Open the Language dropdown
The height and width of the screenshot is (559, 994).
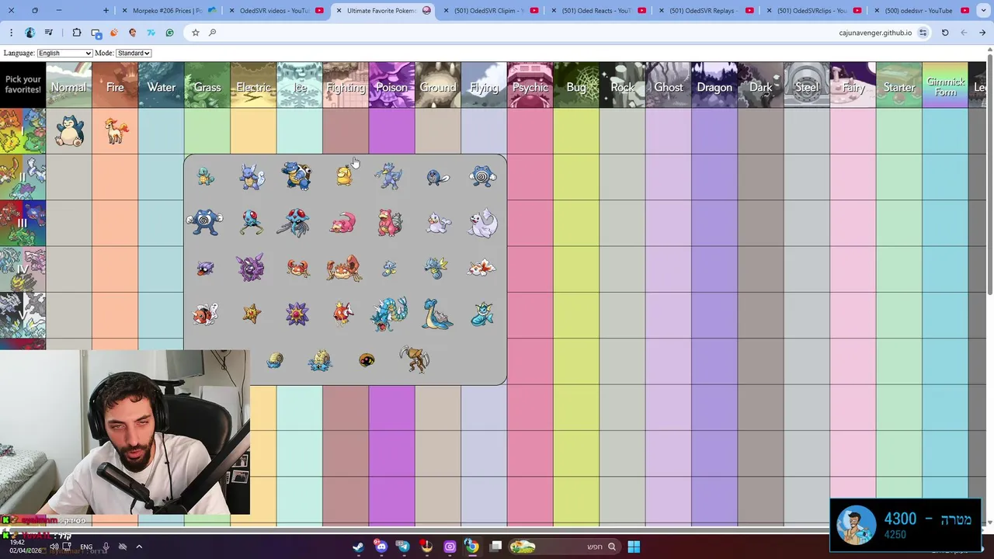point(64,53)
